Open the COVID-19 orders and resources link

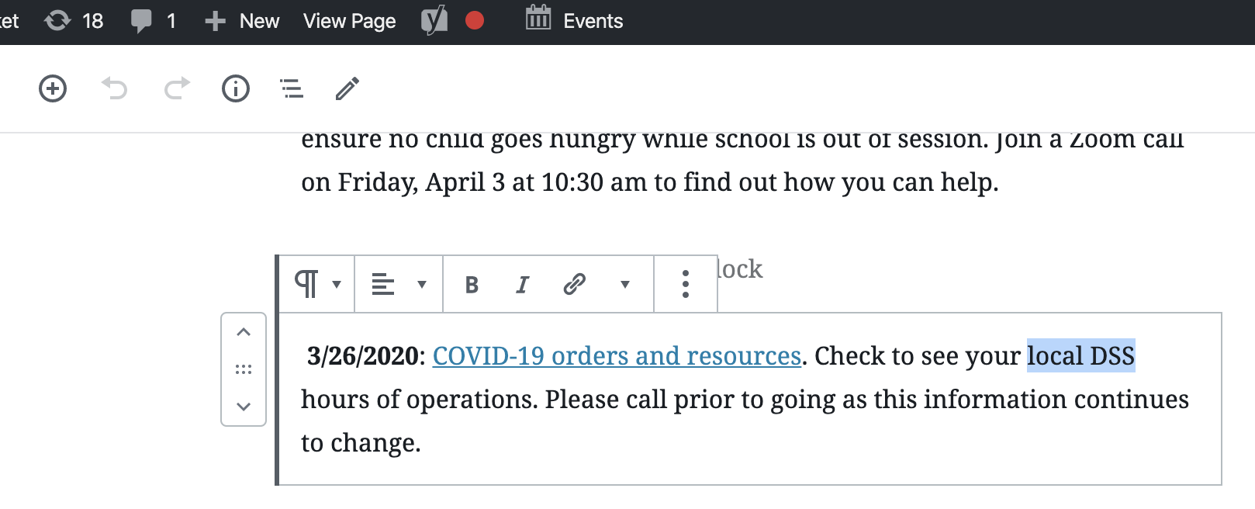(x=617, y=356)
